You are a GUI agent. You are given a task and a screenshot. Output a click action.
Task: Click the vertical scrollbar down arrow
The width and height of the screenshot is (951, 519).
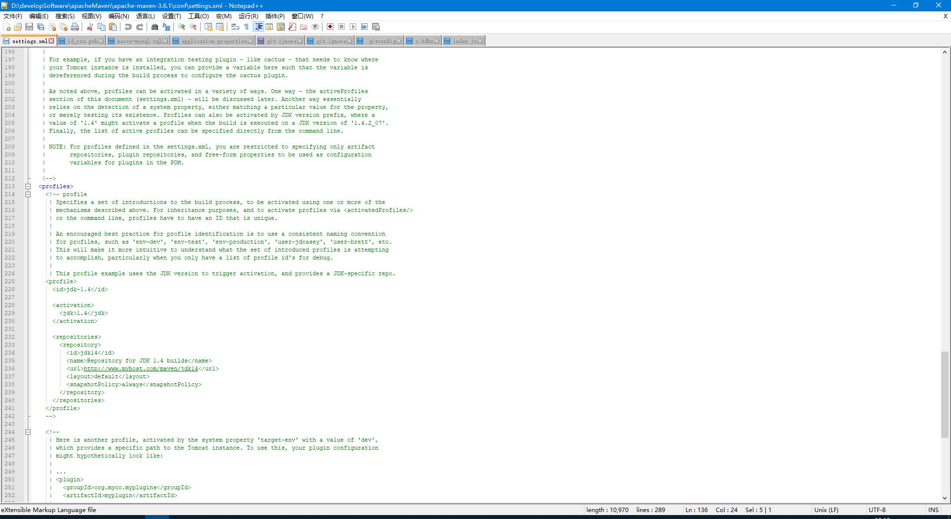point(945,498)
